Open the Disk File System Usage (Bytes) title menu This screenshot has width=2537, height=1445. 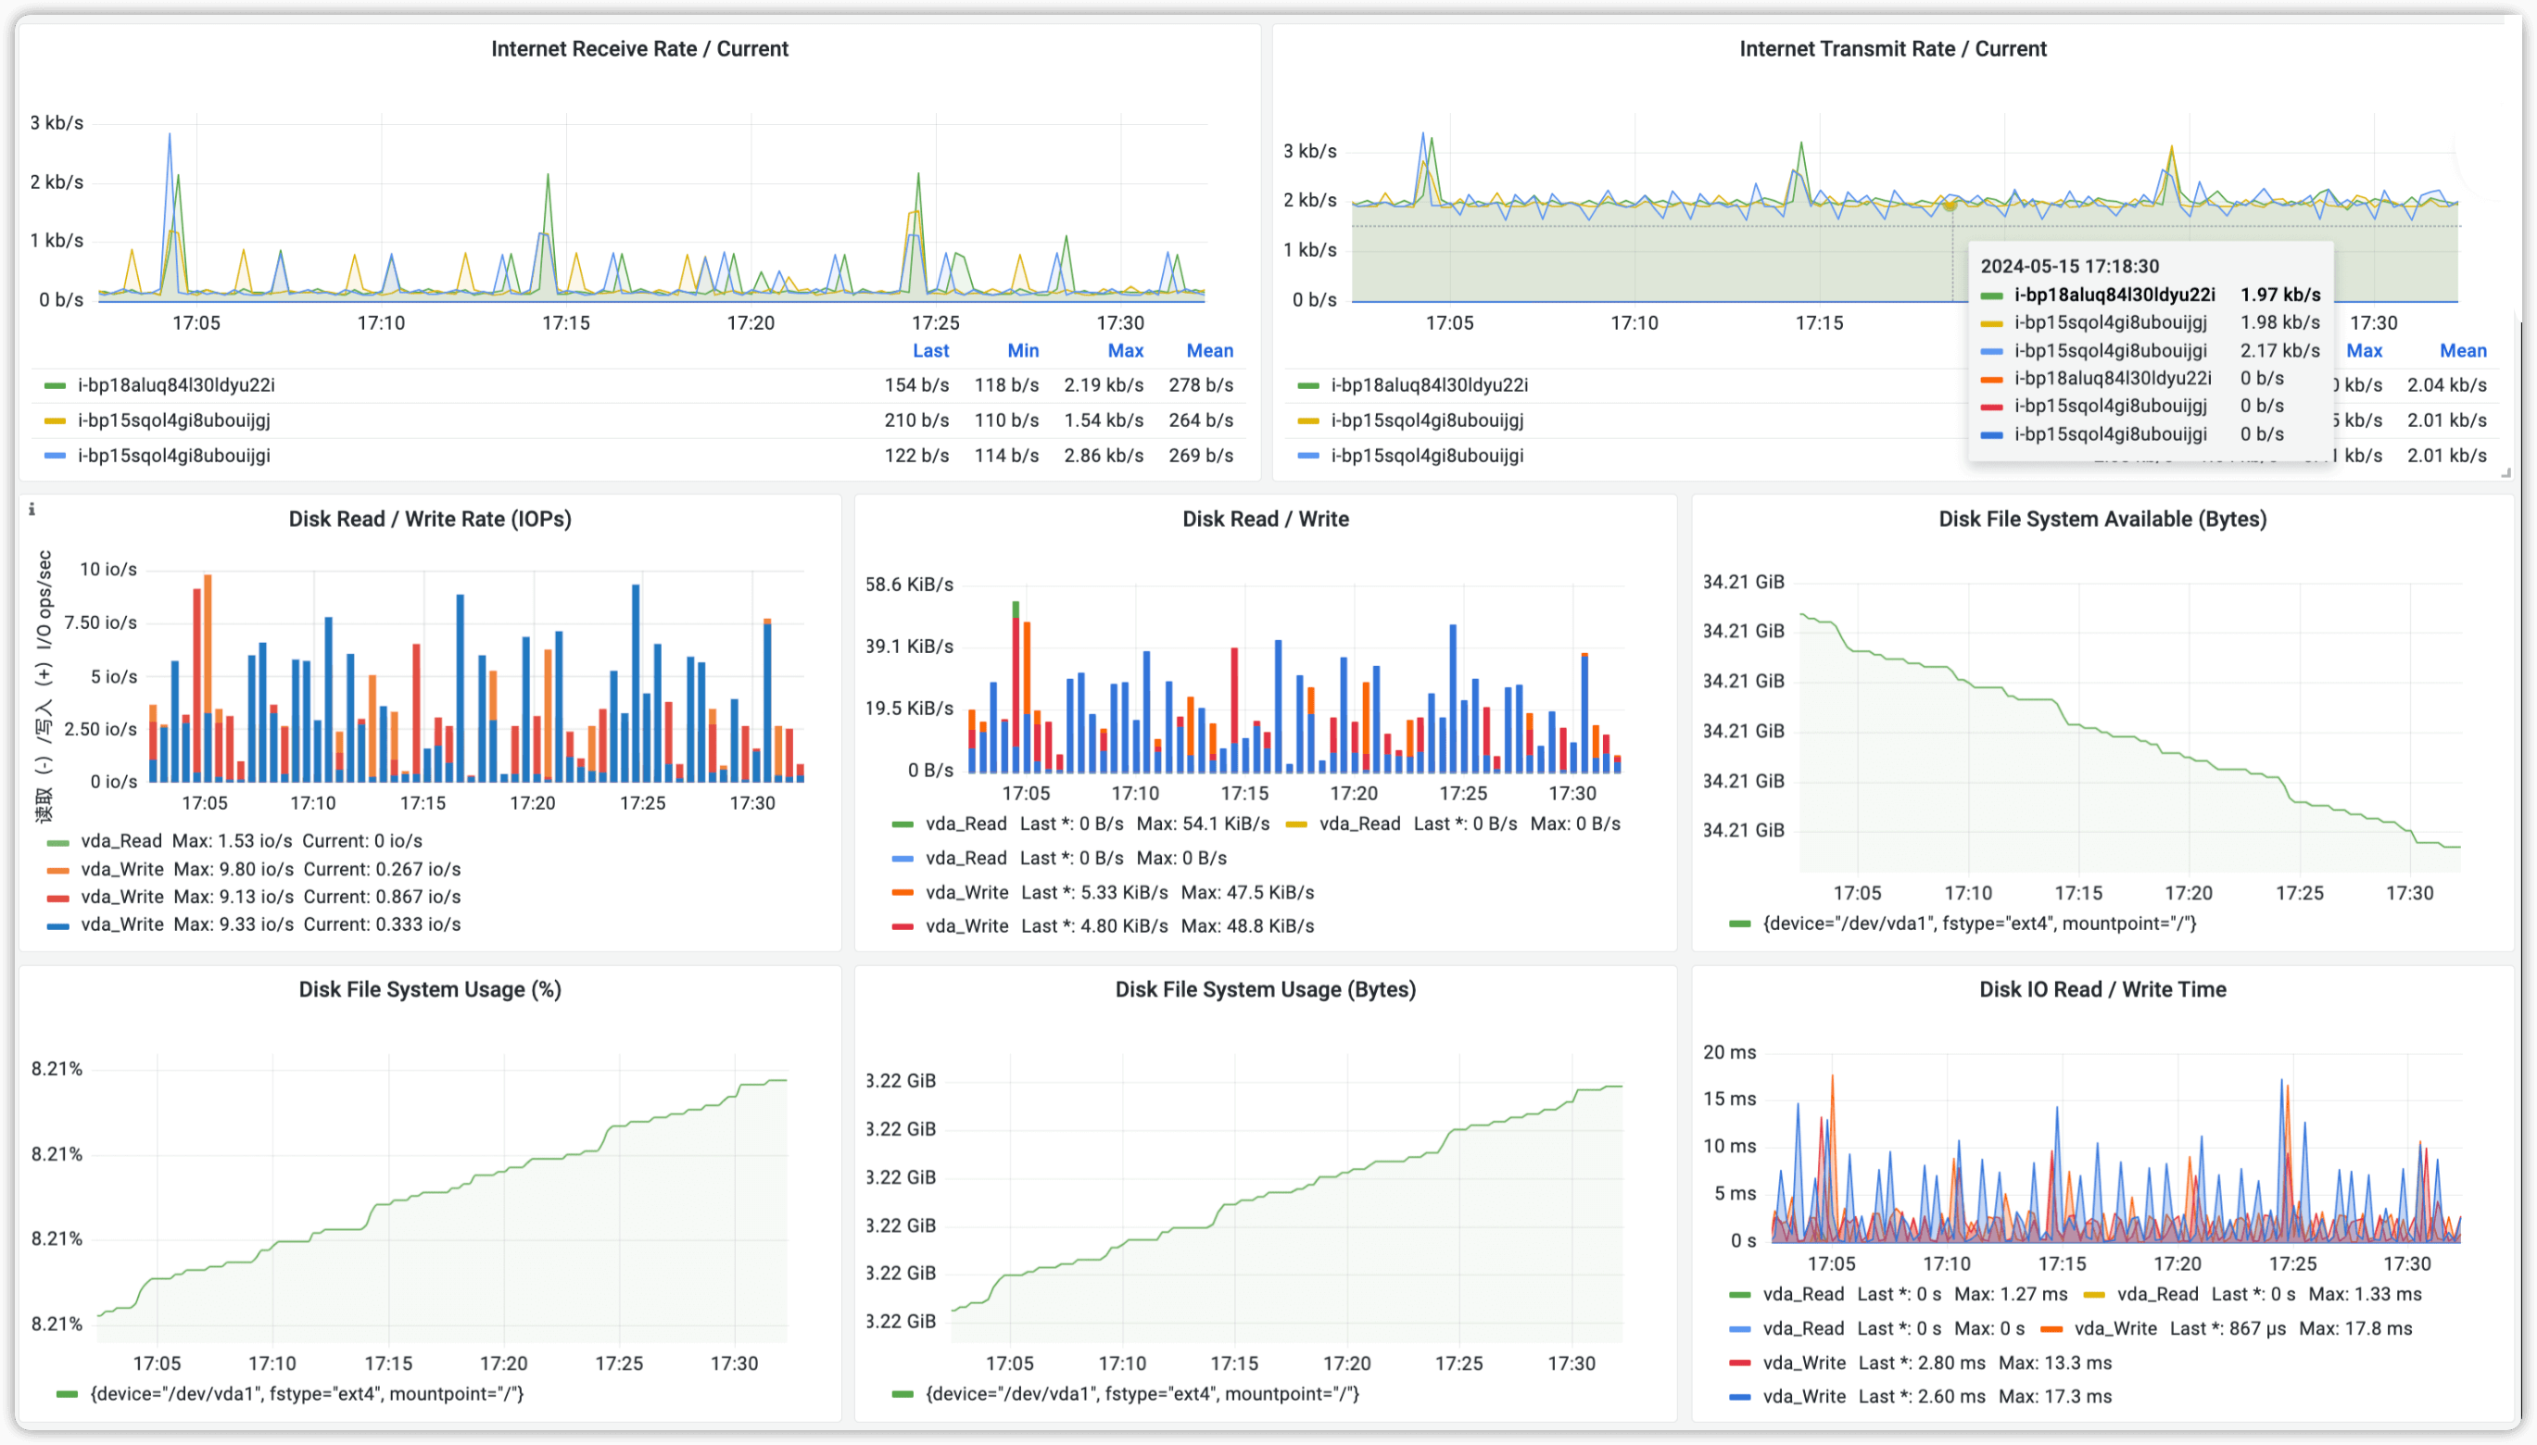coord(1265,989)
